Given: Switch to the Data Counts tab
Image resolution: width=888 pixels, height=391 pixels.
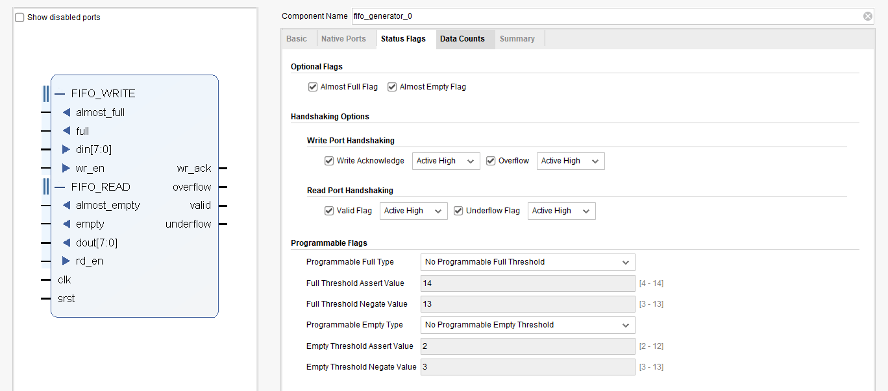Looking at the screenshot, I should pos(462,39).
